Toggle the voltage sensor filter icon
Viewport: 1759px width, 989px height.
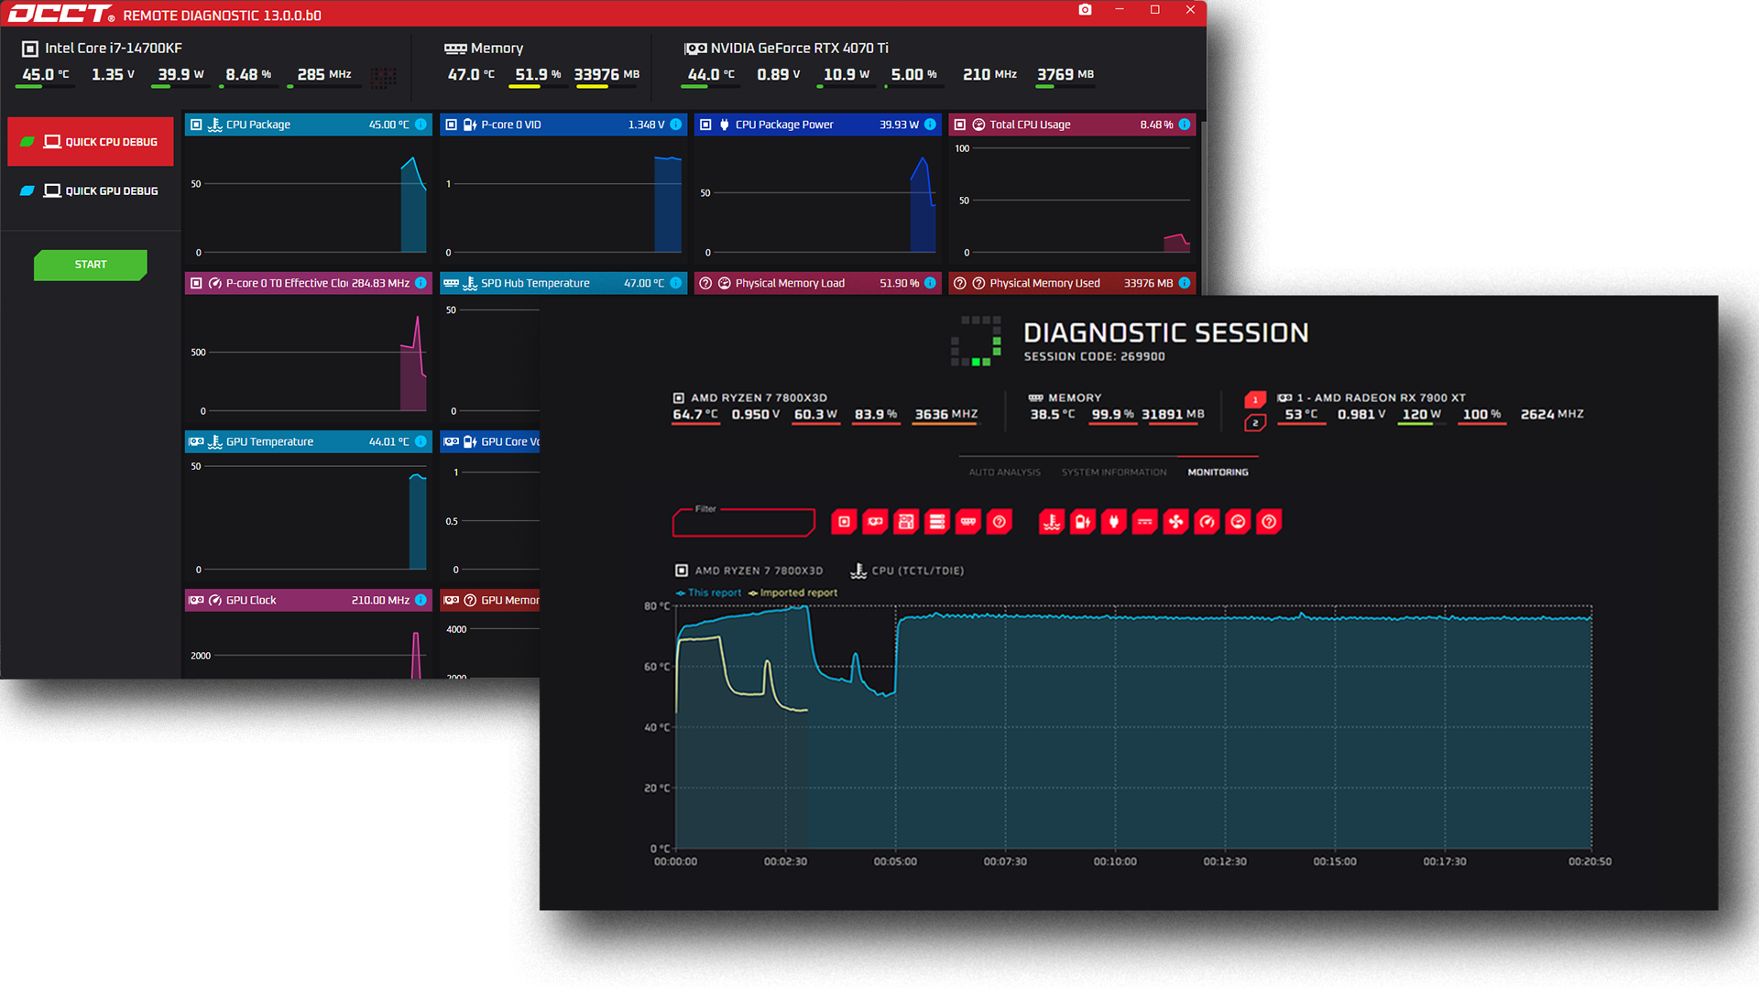coord(1083,522)
